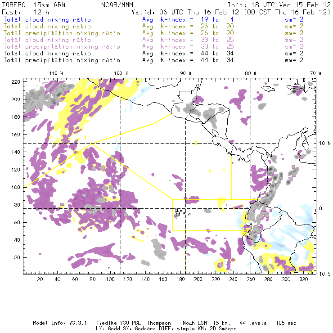The height and width of the screenshot is (333, 333).
Task: Click the '10 N' latitude label
Action: click(x=325, y=144)
